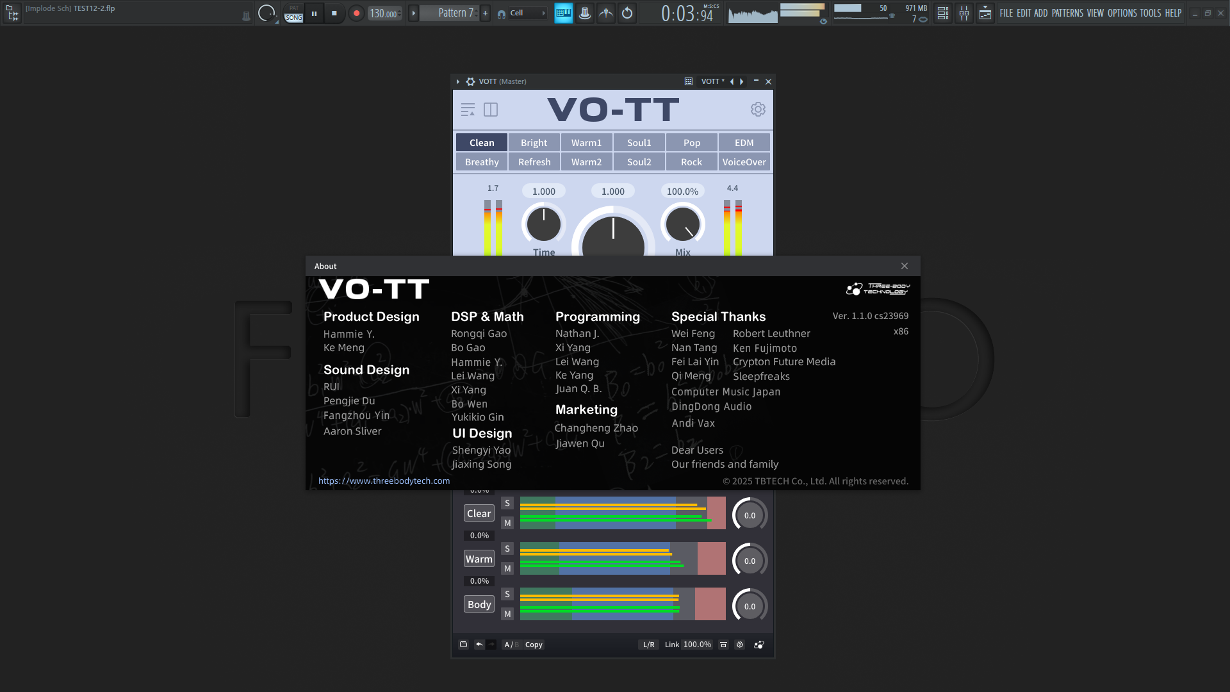
Task: Click the archive box icon in VO-TT footer
Action: (x=723, y=645)
